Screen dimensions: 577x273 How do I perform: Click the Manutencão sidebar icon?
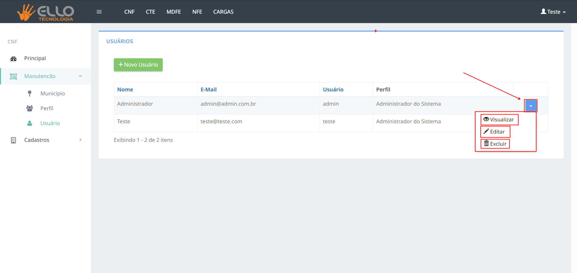click(x=13, y=76)
